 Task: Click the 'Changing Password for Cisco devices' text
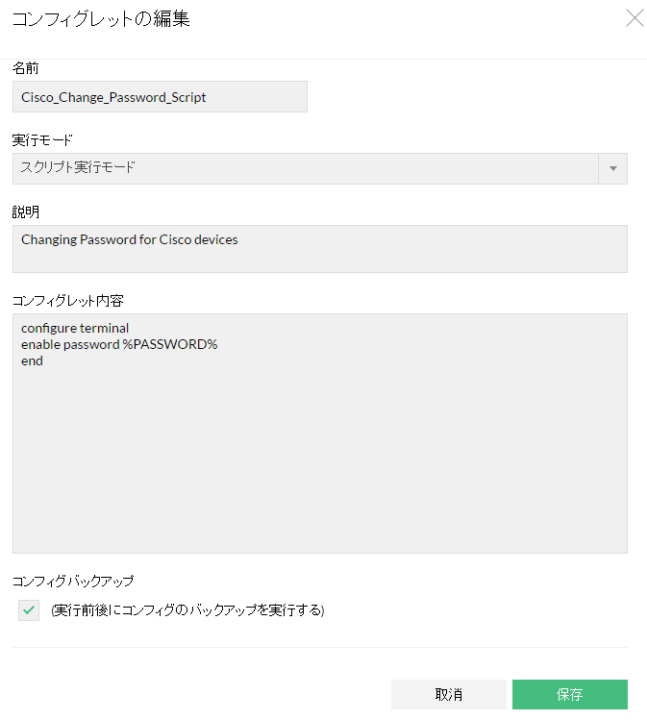tap(129, 239)
